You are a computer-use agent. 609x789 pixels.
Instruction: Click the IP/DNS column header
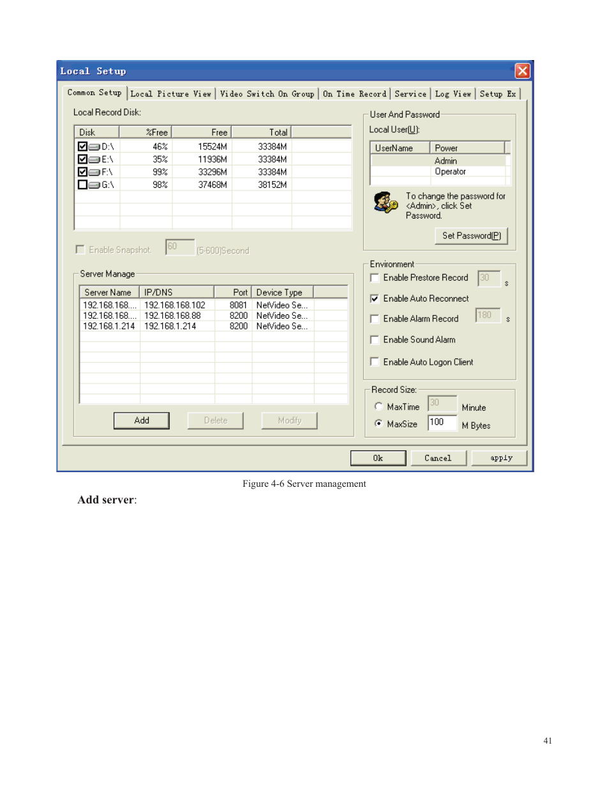coord(177,292)
